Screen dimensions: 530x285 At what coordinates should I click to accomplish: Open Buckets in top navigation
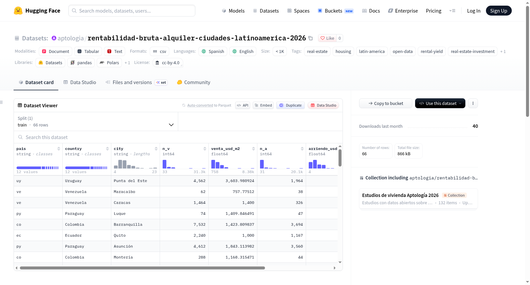point(336,11)
